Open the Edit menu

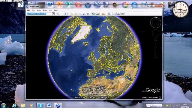tap(33, 10)
